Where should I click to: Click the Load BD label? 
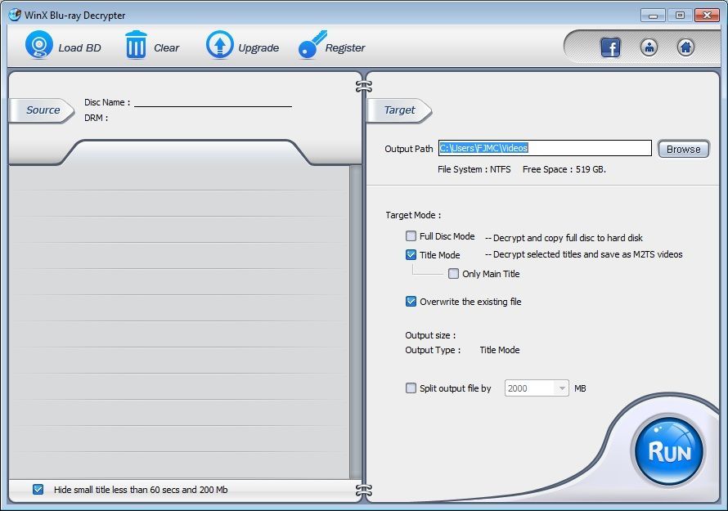pyautogui.click(x=79, y=47)
